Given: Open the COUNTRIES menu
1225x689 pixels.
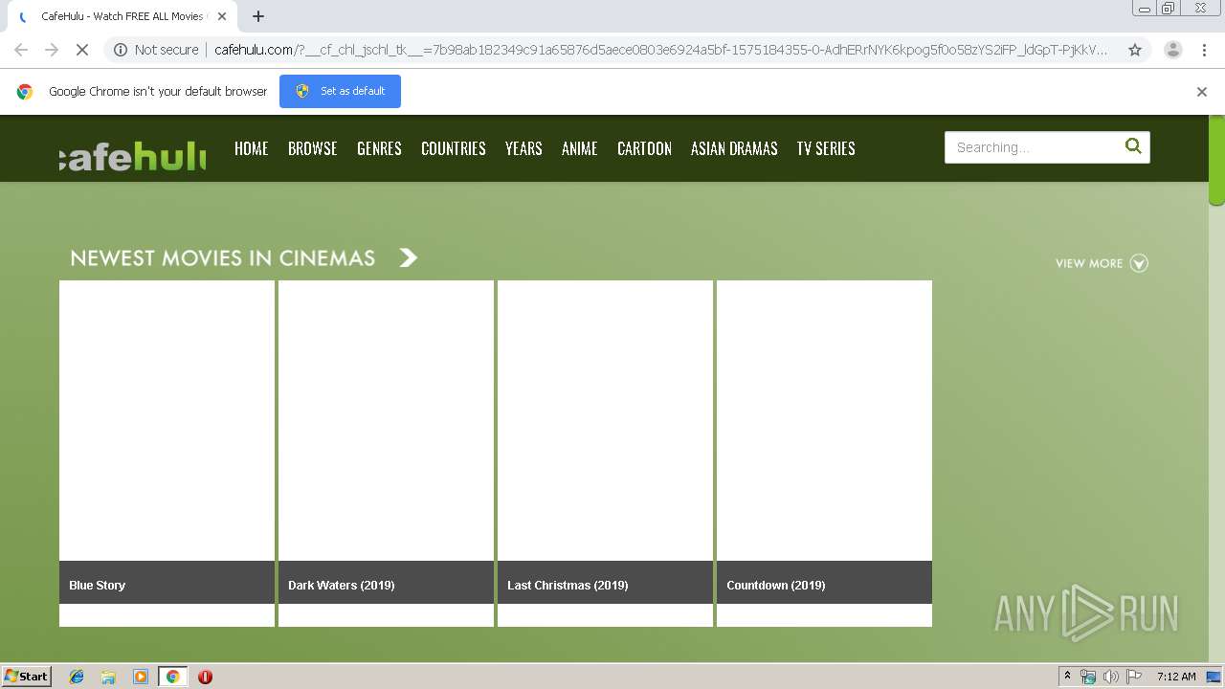Looking at the screenshot, I should tap(454, 148).
